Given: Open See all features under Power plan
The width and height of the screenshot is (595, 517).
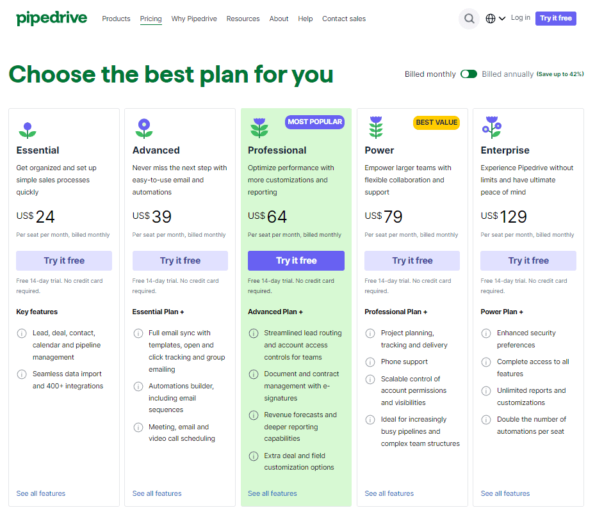Looking at the screenshot, I should pos(389,493).
